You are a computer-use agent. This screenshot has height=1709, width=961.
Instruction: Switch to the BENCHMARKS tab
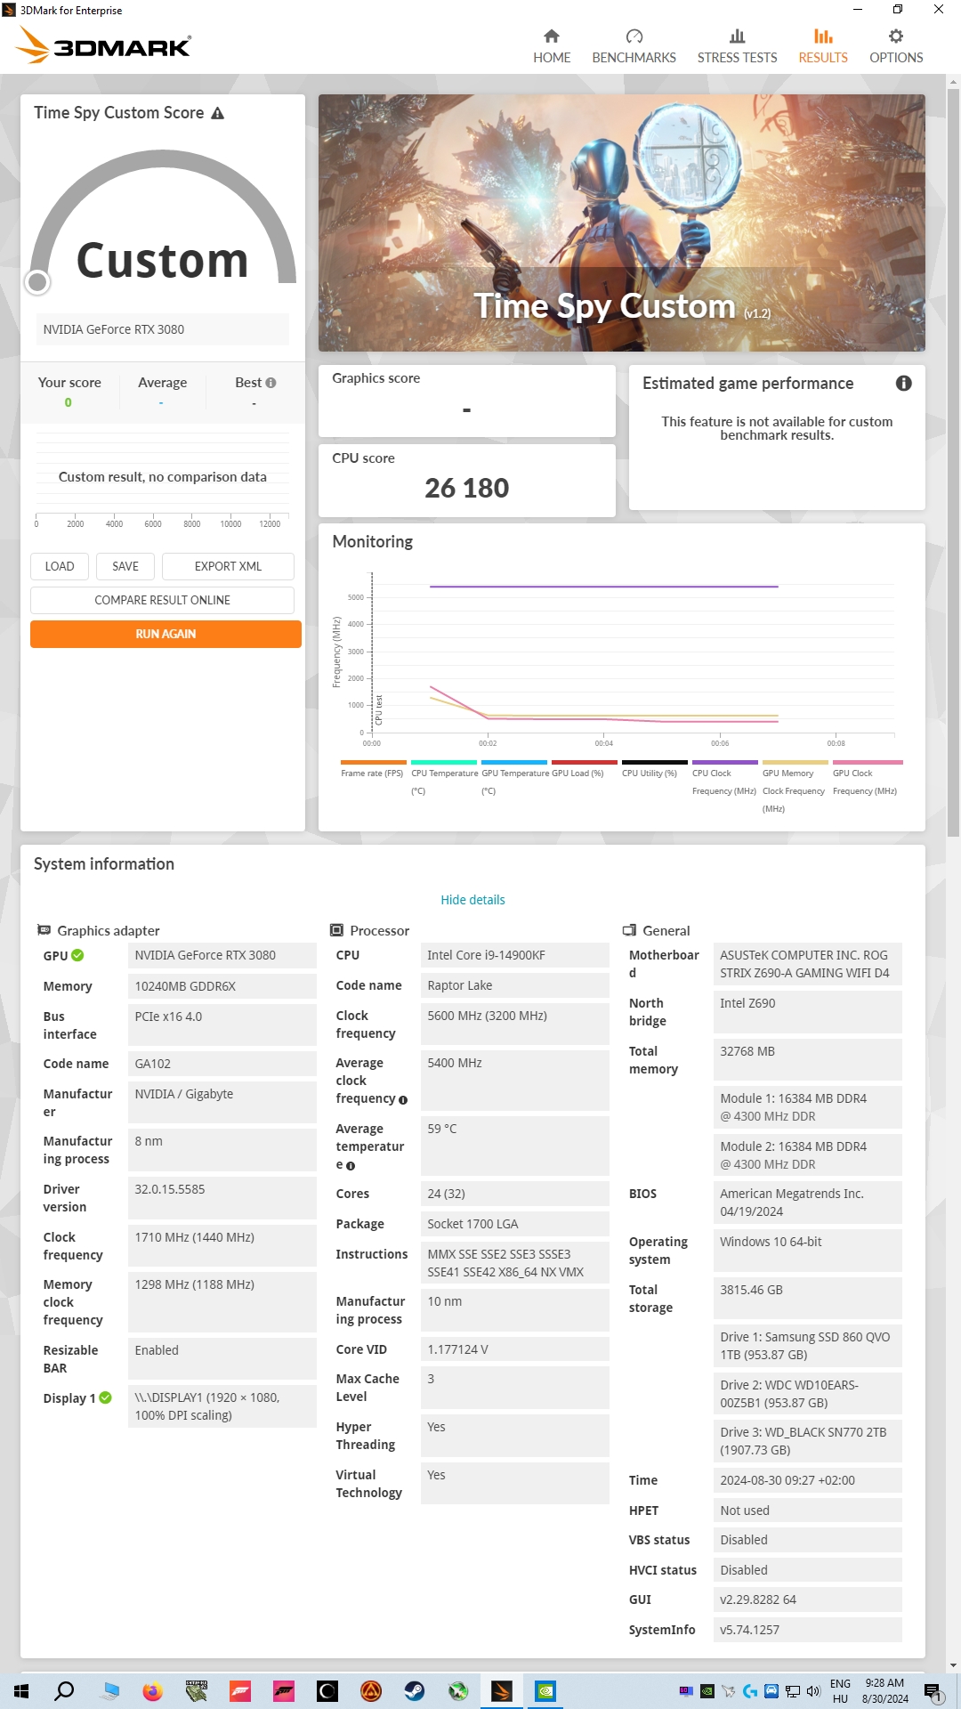634,46
